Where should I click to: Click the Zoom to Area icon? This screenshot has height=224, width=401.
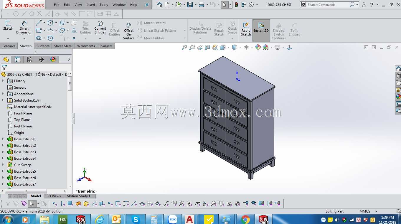[x=192, y=47]
